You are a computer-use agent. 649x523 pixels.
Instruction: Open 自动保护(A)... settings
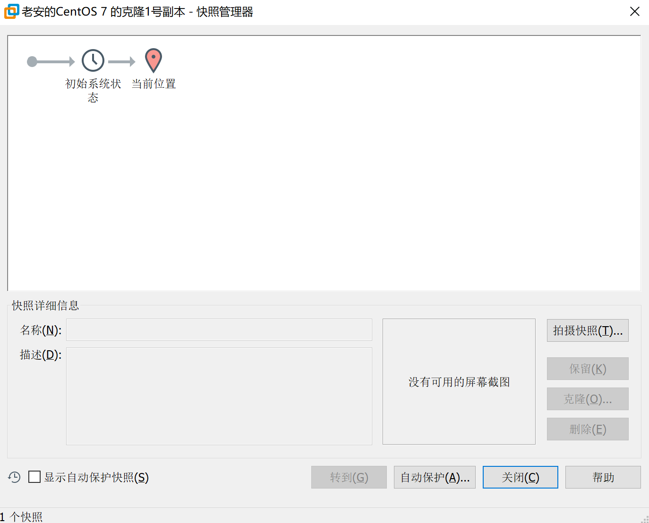tap(435, 477)
